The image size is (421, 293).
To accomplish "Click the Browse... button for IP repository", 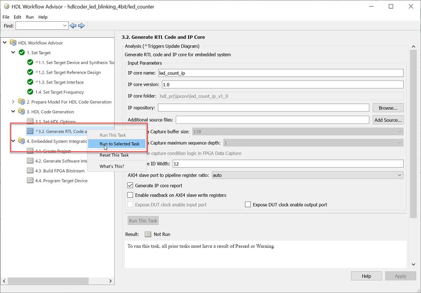I will (388, 108).
